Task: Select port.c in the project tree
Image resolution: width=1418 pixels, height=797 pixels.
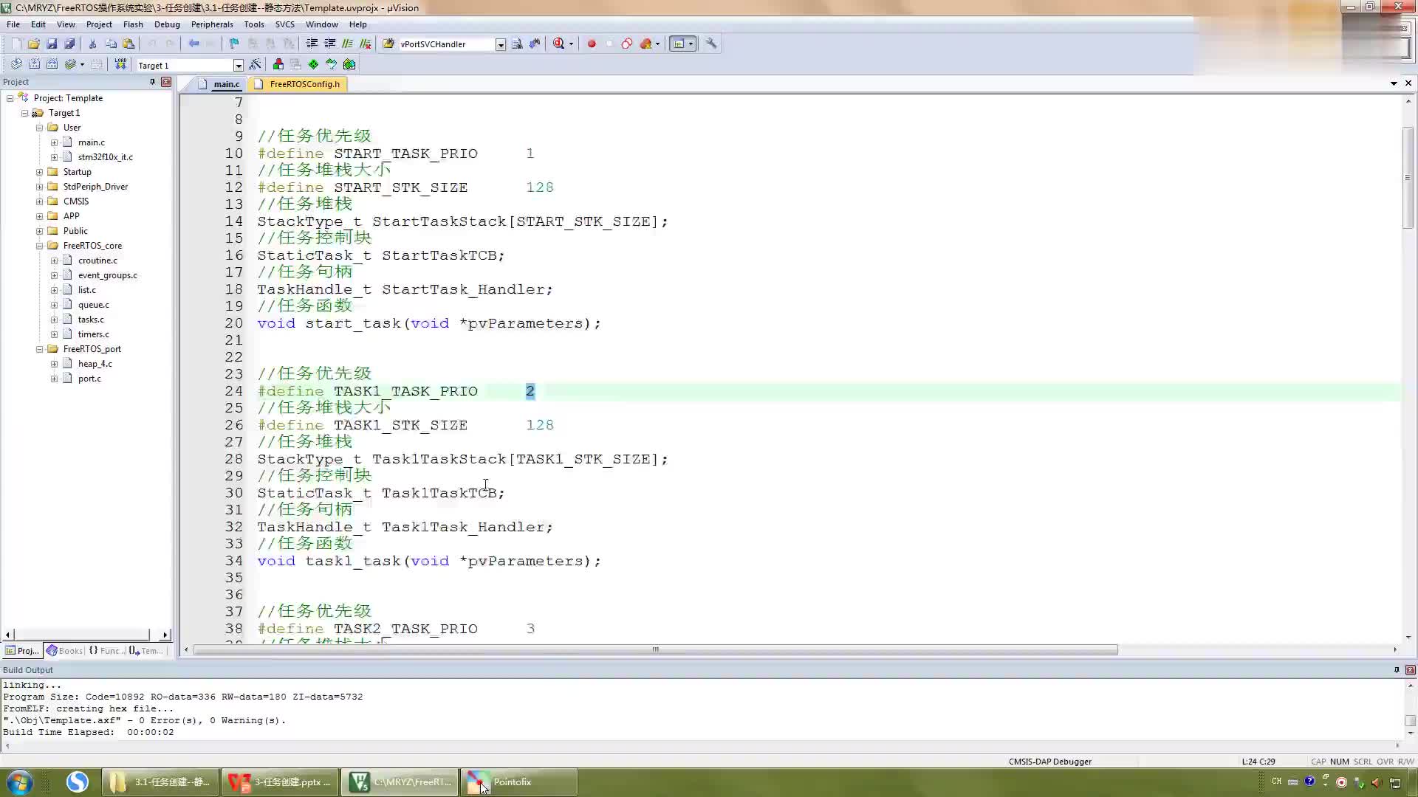Action: point(89,379)
